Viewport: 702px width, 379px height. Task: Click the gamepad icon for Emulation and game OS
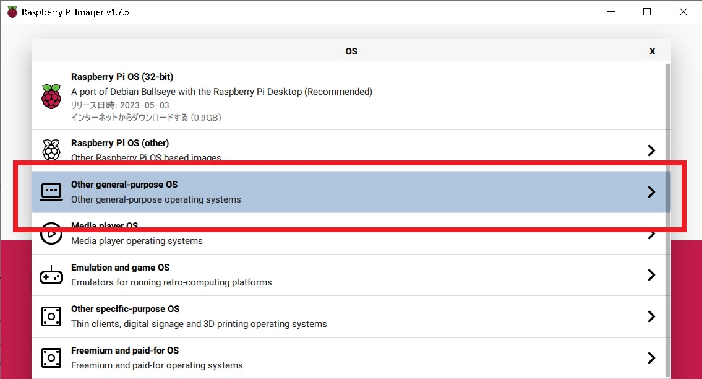[x=51, y=275]
